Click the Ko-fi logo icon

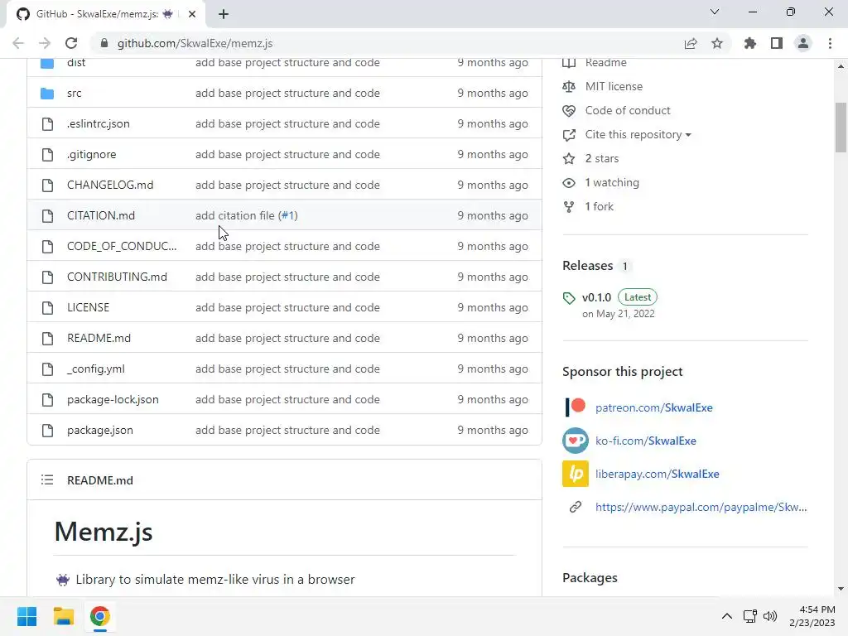pyautogui.click(x=576, y=441)
